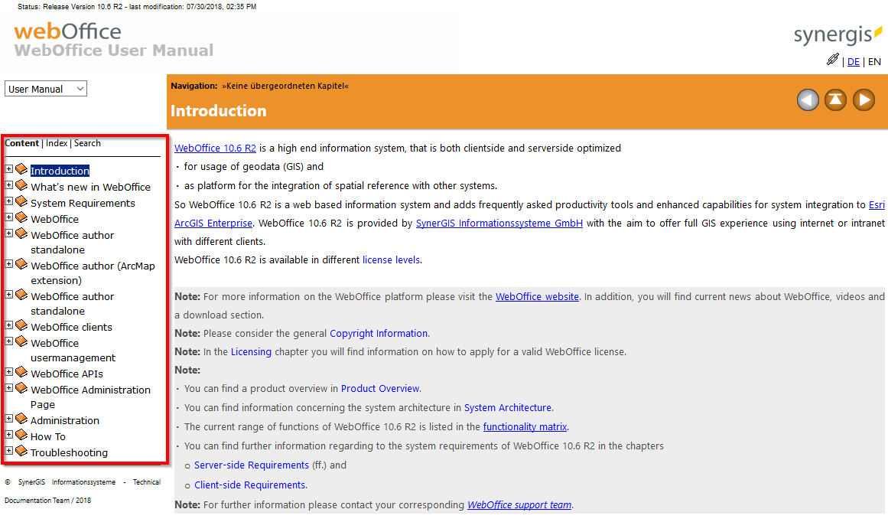This screenshot has height=519, width=888.
Task: Open the User Manual dropdown selector
Action: 45,88
